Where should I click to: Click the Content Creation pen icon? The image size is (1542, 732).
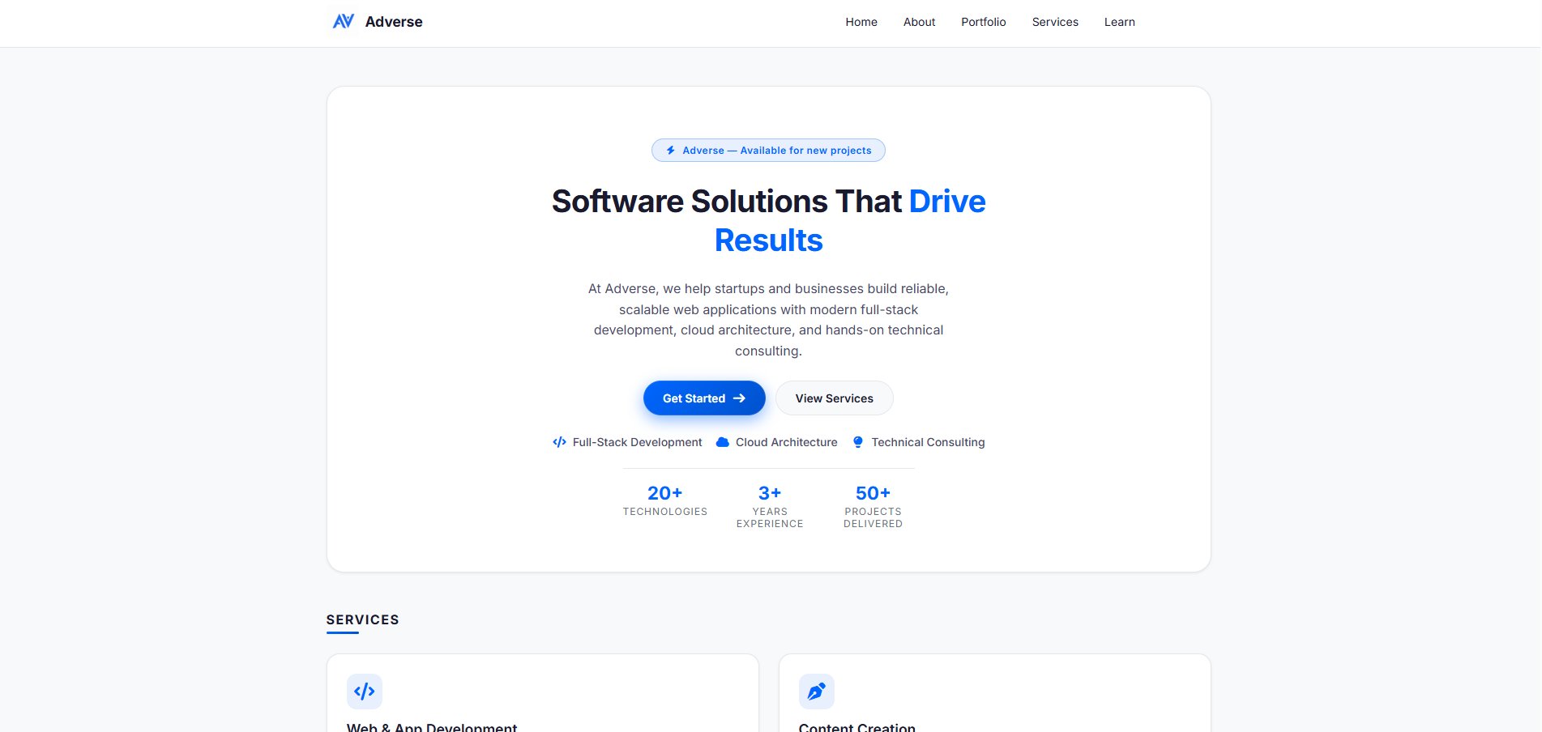pos(817,692)
